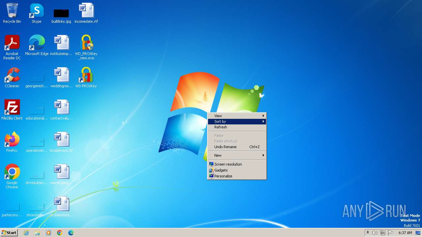
Task: Open the Recycle Bin icon
Action: point(12,13)
